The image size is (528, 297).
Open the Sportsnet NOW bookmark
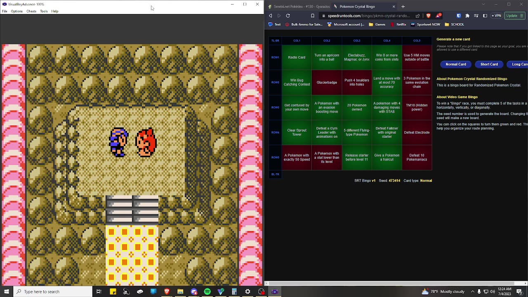pos(425,24)
